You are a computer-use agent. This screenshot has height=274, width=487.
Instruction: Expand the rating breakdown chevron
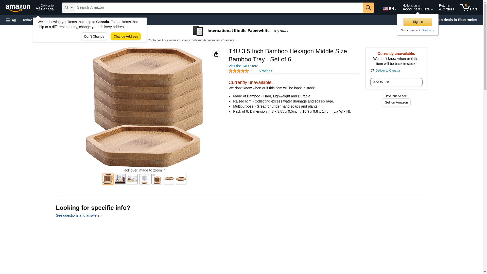pyautogui.click(x=252, y=71)
